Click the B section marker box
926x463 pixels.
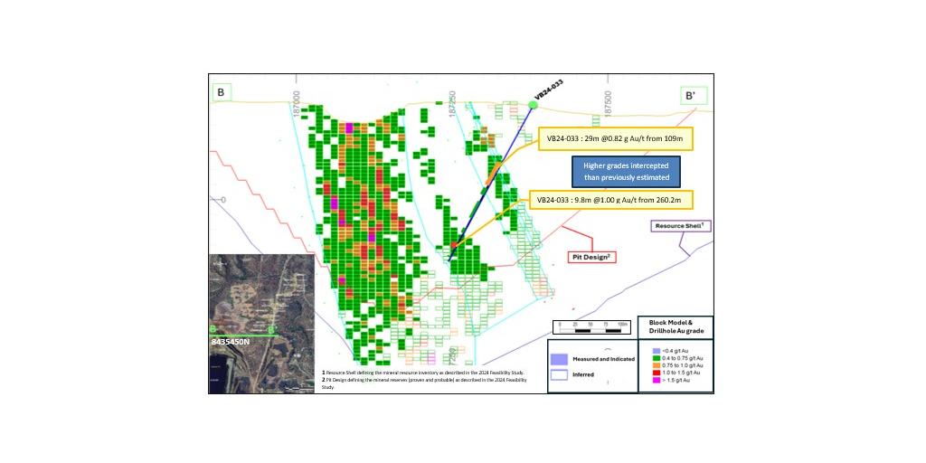(x=220, y=92)
